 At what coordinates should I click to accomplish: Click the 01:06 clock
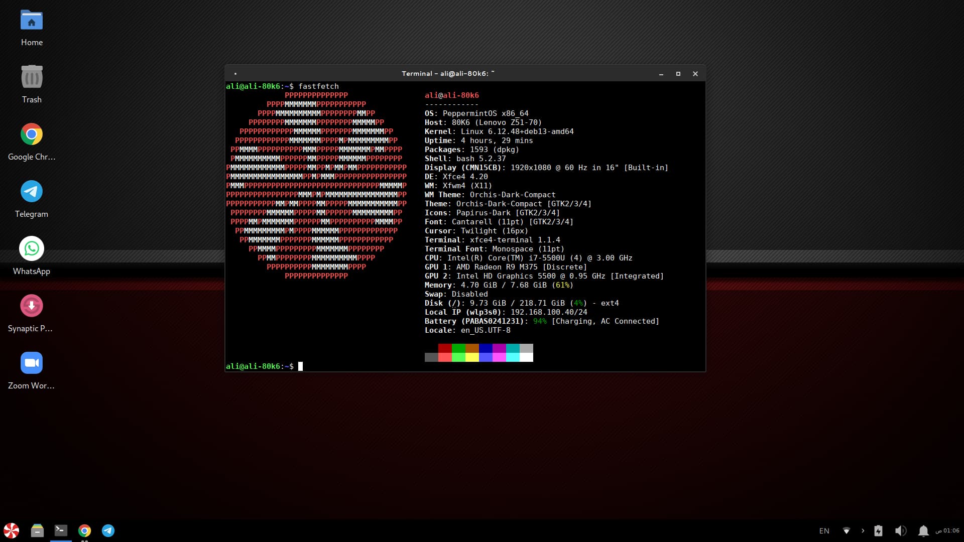coord(947,531)
